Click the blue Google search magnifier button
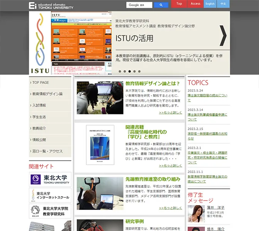259x231 pixels. [161, 5]
